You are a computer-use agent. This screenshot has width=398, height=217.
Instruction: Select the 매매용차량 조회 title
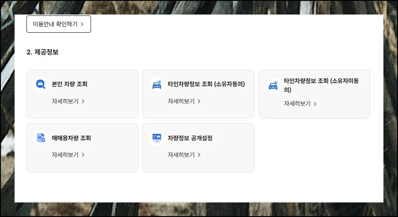pos(71,138)
